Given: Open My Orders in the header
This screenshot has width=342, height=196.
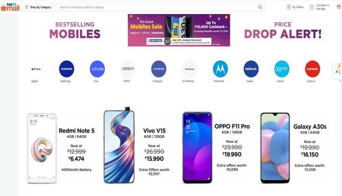Looking at the screenshot, I should pos(295,7).
